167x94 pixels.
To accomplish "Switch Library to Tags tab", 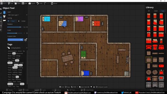I will [163, 11].
